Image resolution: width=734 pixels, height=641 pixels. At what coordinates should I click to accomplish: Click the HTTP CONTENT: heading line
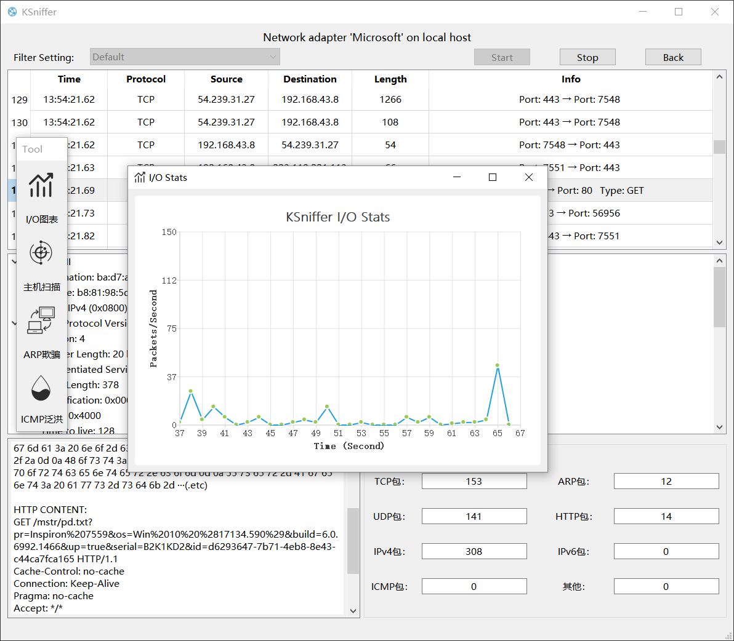(x=50, y=509)
